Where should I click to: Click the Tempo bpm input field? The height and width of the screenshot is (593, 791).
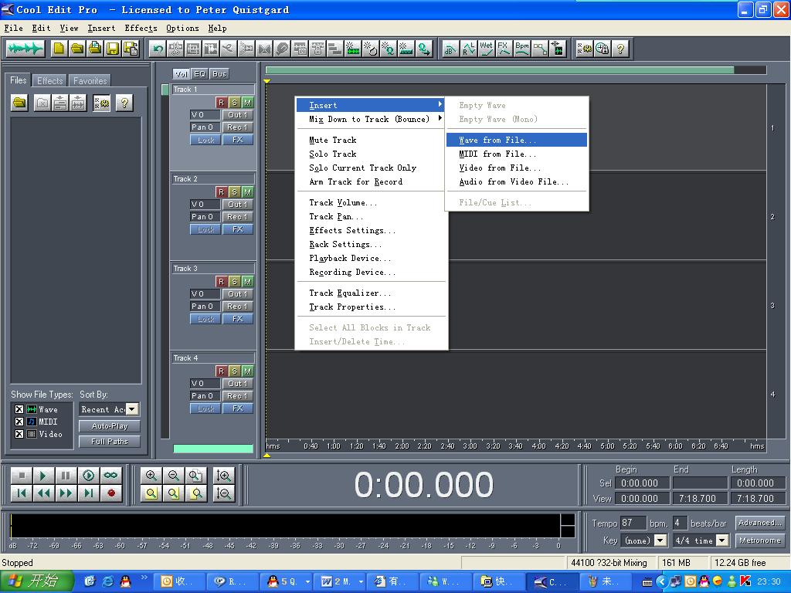[x=633, y=523]
